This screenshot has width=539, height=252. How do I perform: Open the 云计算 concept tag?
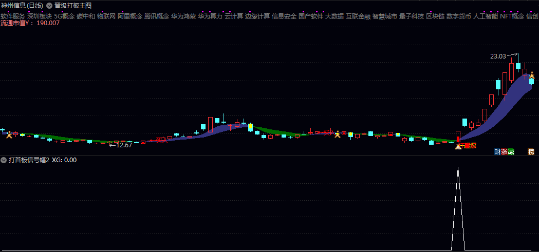pos(234,16)
